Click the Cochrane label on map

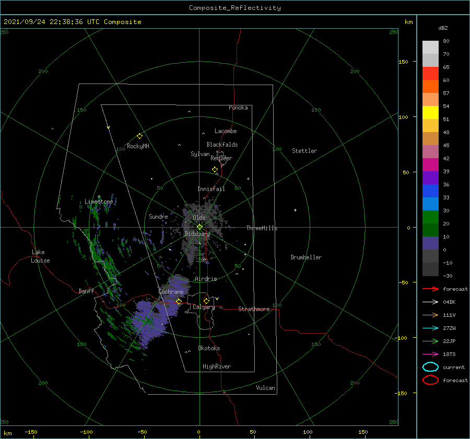click(x=171, y=292)
